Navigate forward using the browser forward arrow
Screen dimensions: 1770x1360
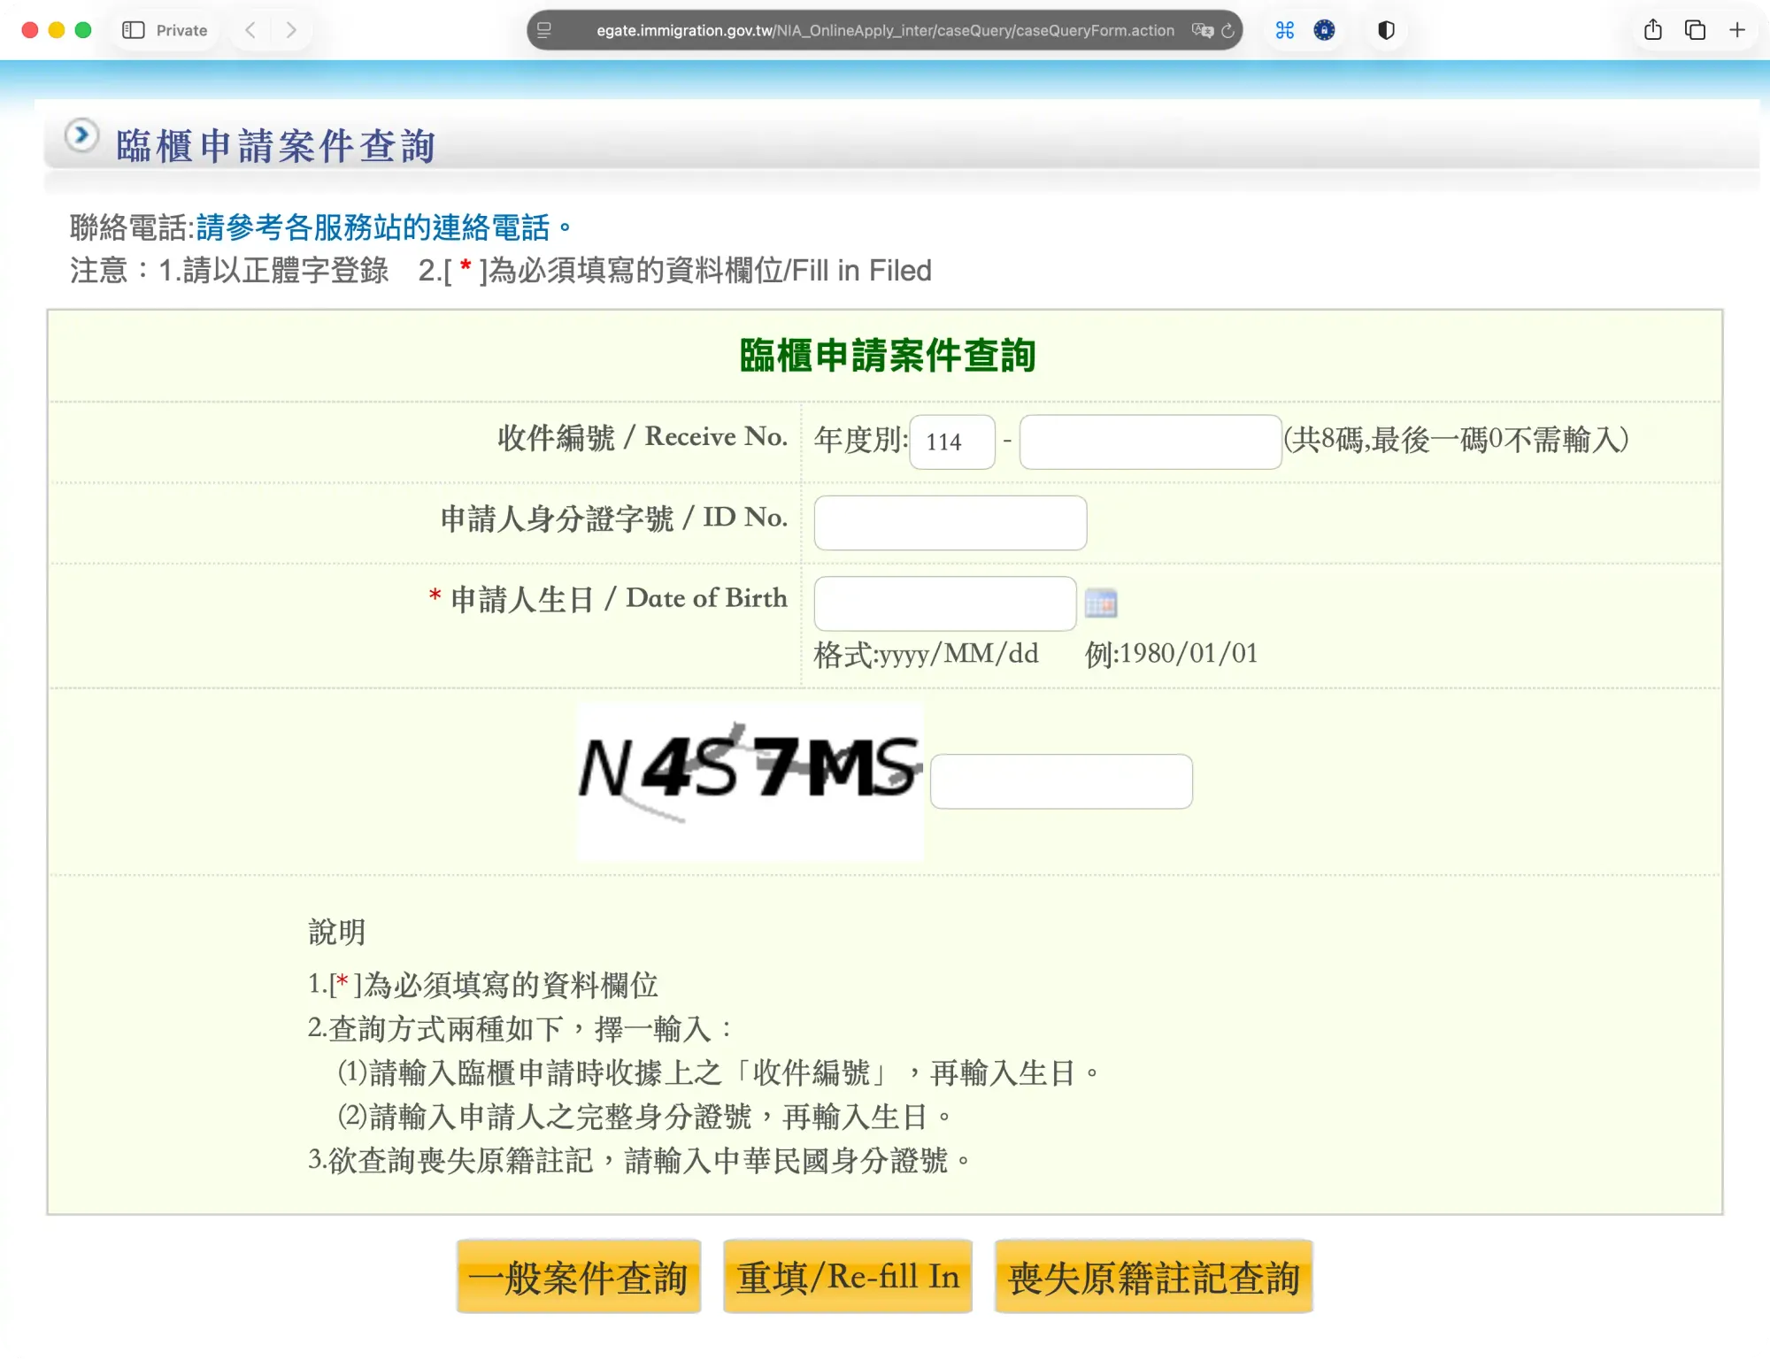click(291, 29)
